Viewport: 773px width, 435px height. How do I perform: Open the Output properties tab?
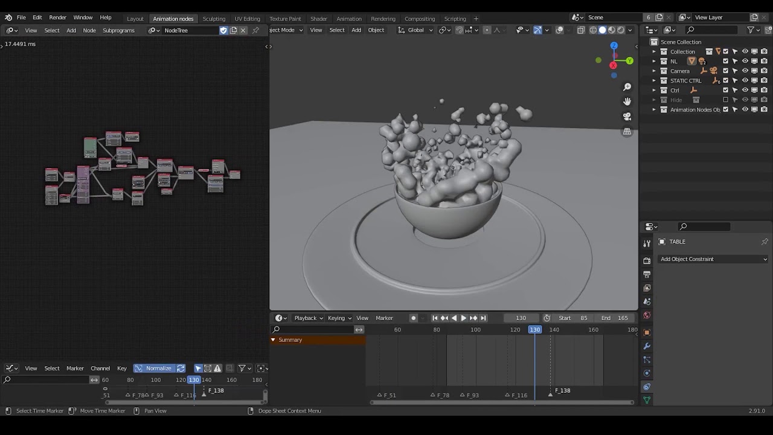click(647, 274)
